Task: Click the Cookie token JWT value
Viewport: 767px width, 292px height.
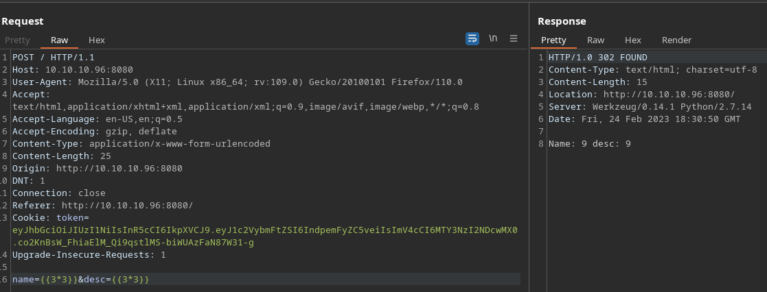Action: [264, 230]
